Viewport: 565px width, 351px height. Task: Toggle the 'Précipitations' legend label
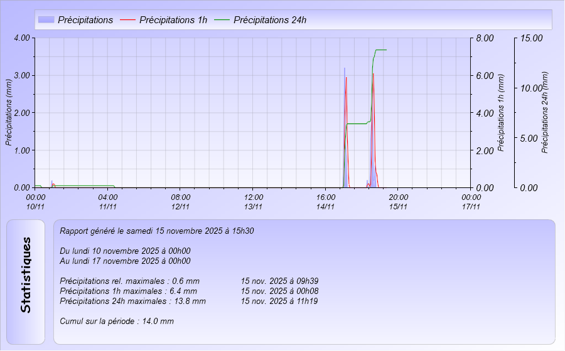click(85, 19)
